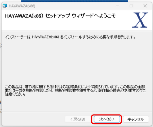153x127 pixels.
Task: Click the blue bar above the window
Action: pyautogui.click(x=75, y=1)
